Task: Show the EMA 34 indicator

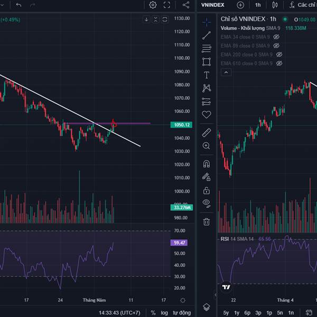Action: coord(276,37)
